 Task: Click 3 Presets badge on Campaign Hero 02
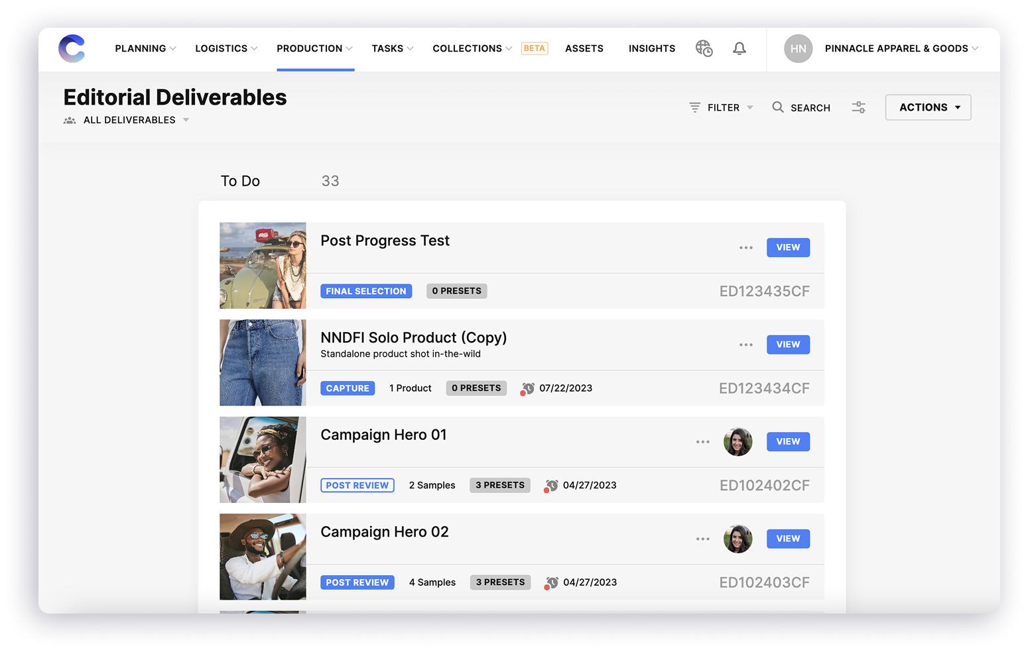click(500, 582)
